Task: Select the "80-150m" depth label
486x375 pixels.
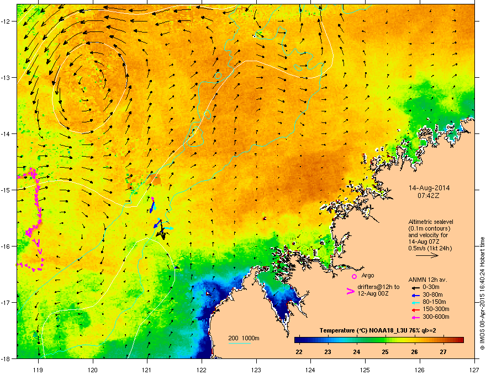Action: click(x=434, y=302)
